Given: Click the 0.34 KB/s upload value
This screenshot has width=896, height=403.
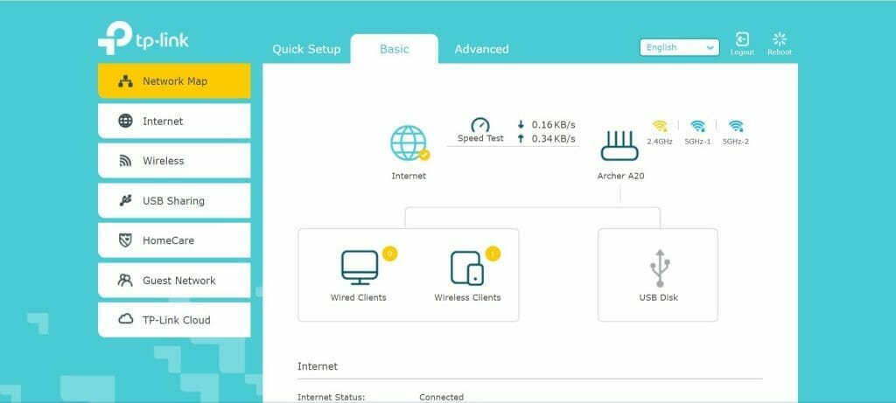Looking at the screenshot, I should point(553,138).
